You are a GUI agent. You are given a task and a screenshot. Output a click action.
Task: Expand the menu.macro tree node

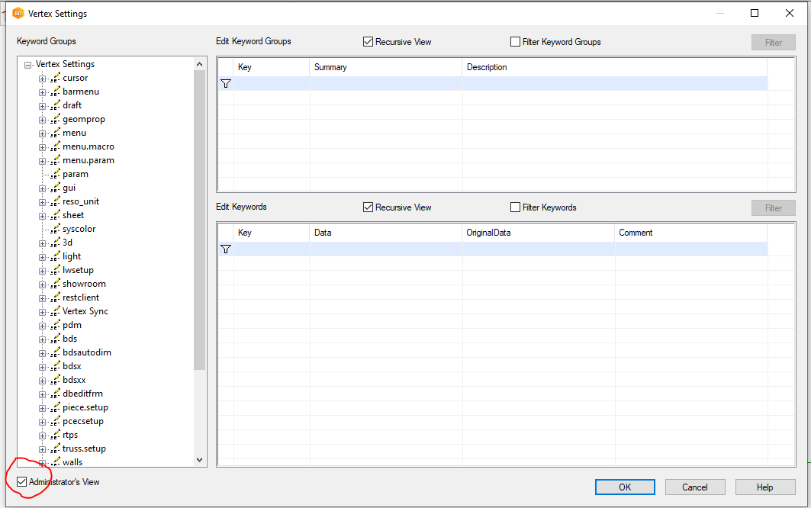43,146
